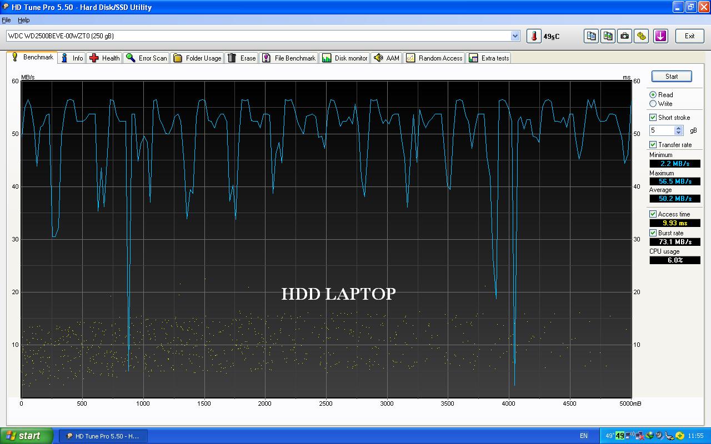Image resolution: width=711 pixels, height=444 pixels.
Task: Click the Start benchmark button
Action: coord(672,77)
